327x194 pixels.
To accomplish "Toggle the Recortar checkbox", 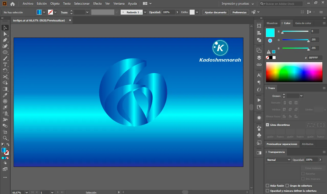I will pyautogui.click(x=303, y=174).
